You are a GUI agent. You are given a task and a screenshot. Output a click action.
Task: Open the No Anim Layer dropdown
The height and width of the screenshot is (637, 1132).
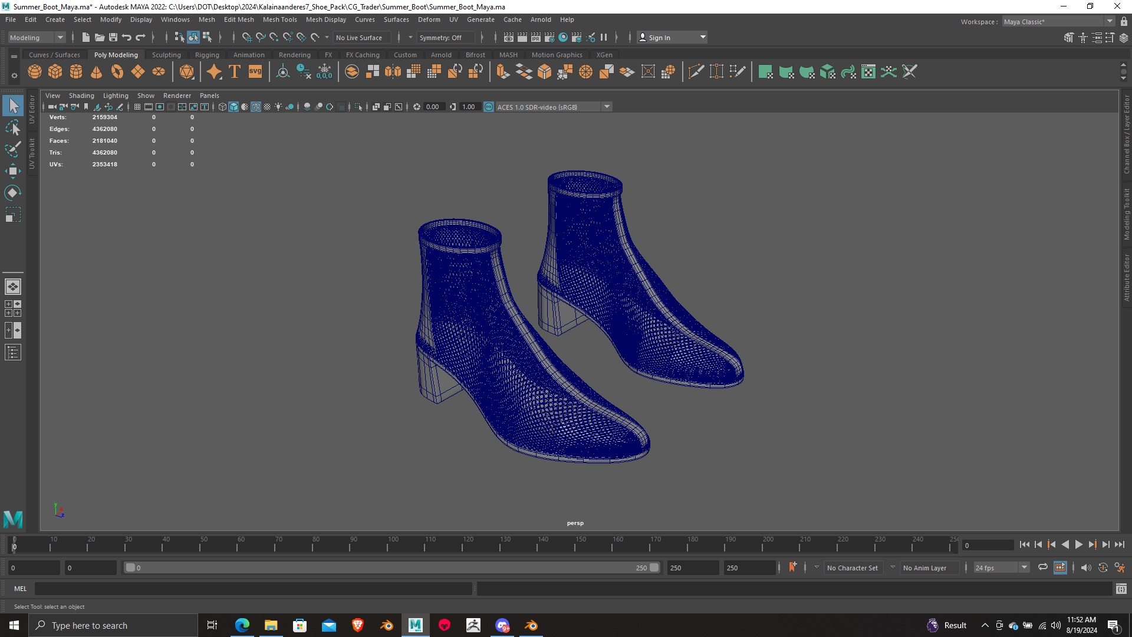coord(929,567)
